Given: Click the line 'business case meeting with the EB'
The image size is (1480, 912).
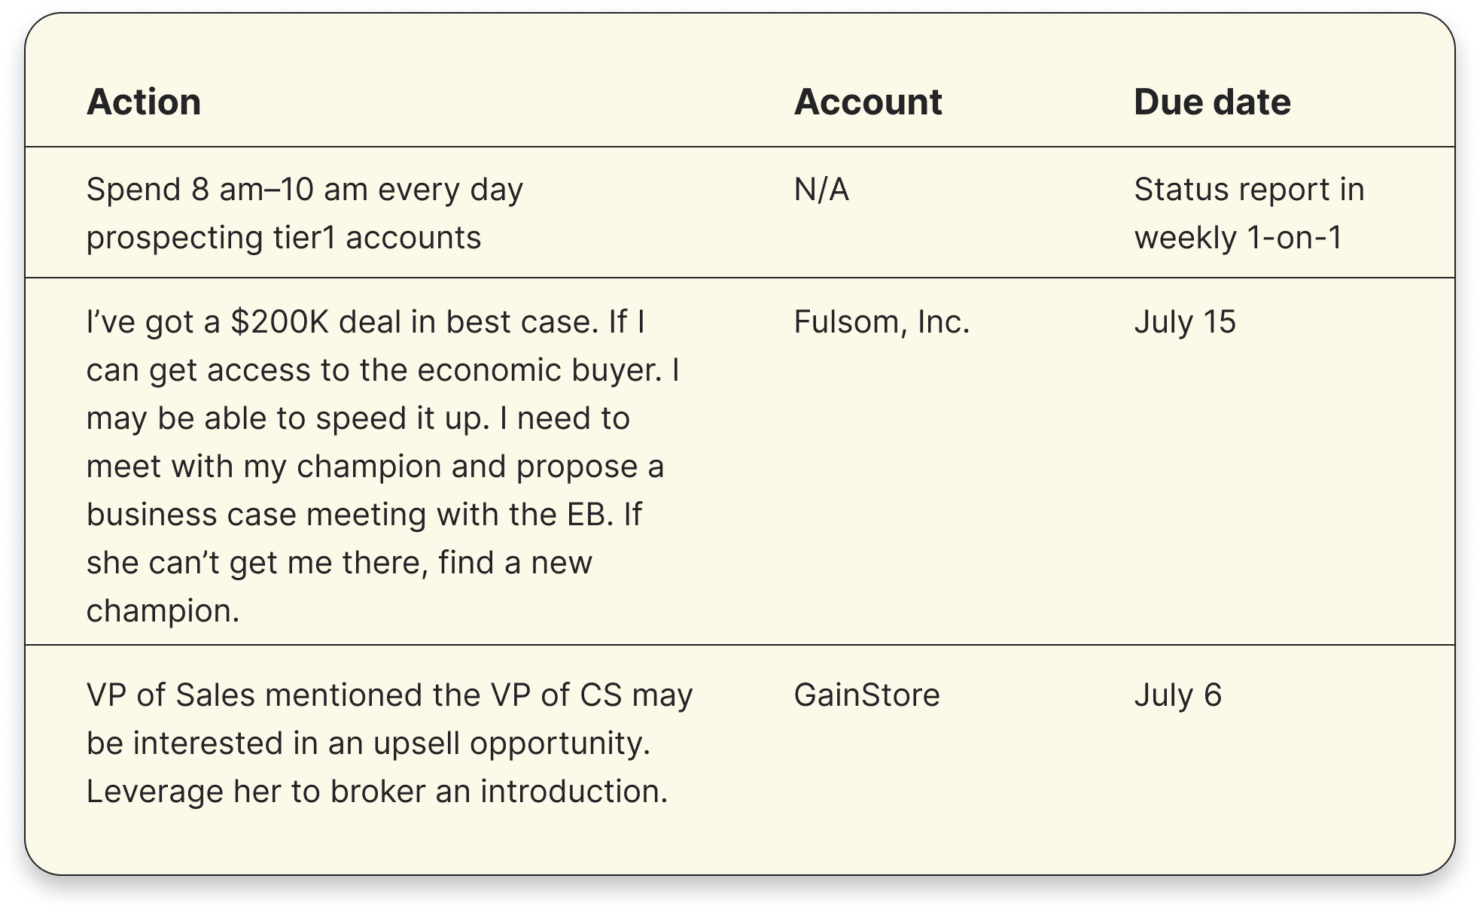Looking at the screenshot, I should click(x=346, y=515).
